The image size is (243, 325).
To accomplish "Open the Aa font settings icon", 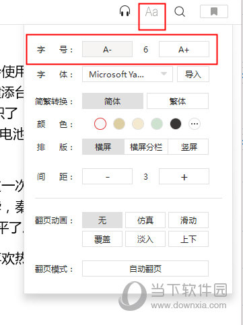I will [151, 11].
